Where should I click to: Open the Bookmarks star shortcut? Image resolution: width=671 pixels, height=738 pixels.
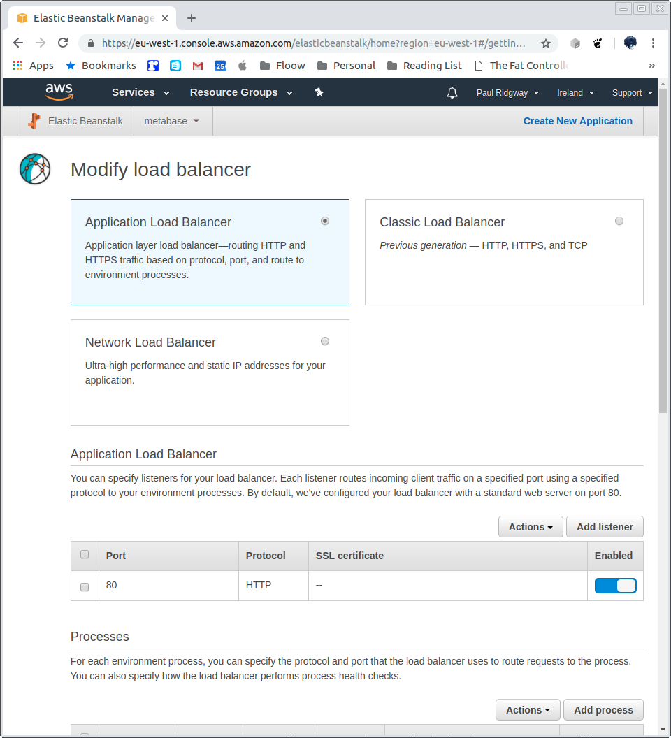[101, 66]
